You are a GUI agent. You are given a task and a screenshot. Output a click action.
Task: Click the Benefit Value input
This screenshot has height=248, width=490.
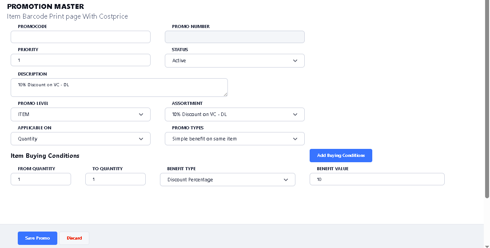(377, 180)
